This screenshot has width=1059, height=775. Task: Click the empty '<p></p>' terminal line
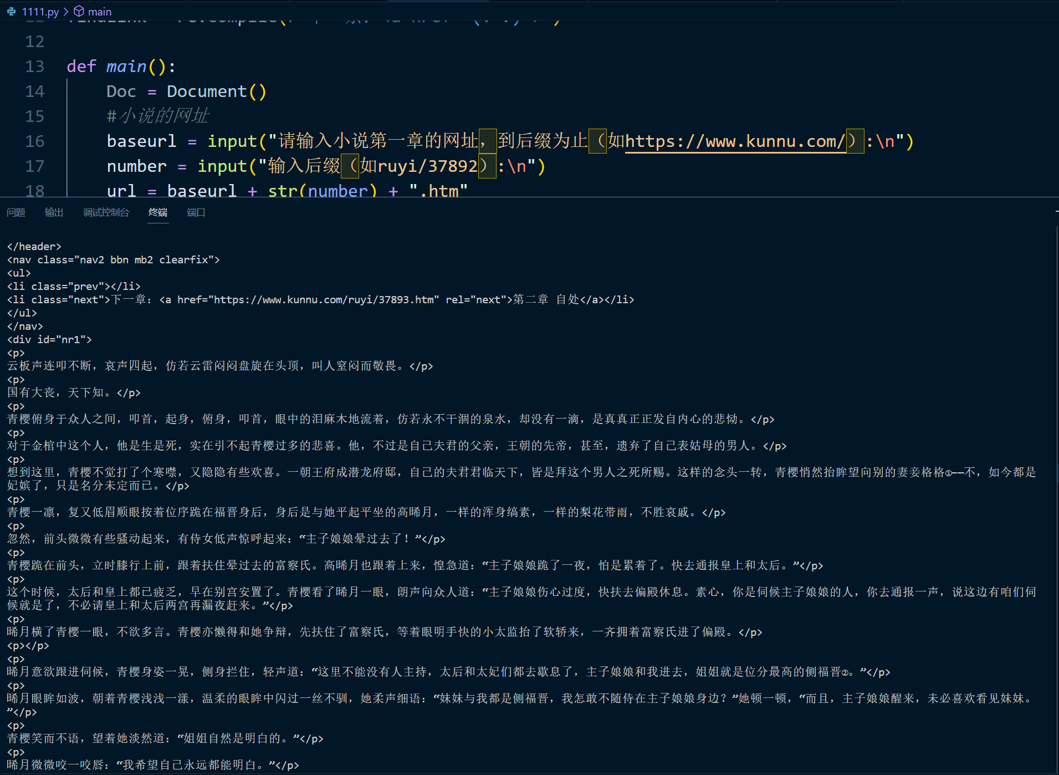coord(28,645)
